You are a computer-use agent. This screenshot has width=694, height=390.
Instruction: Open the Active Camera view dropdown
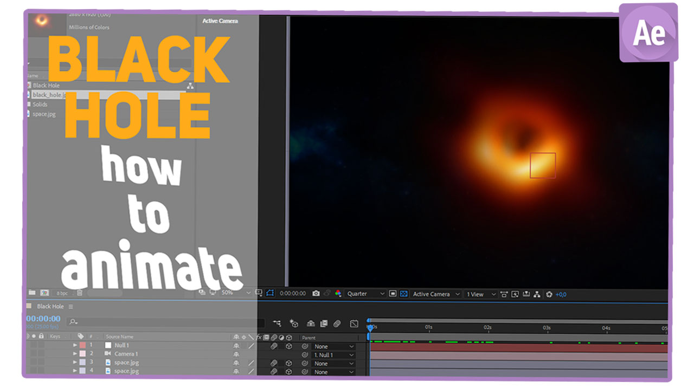click(x=431, y=294)
